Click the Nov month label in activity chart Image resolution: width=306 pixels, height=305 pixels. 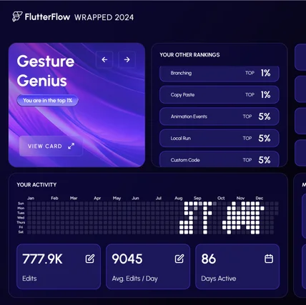click(x=240, y=198)
